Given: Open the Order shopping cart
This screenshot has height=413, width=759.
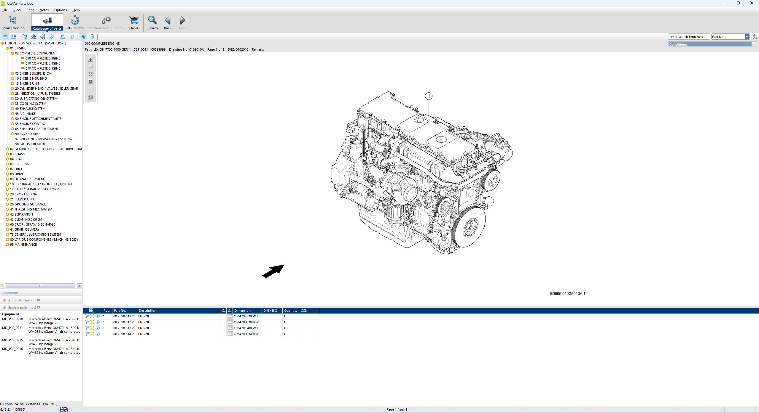Looking at the screenshot, I should tap(134, 23).
